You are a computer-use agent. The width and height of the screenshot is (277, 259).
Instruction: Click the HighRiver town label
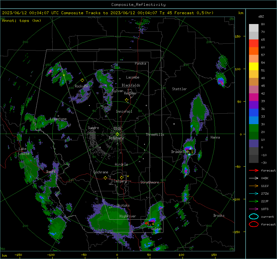[x=128, y=216]
